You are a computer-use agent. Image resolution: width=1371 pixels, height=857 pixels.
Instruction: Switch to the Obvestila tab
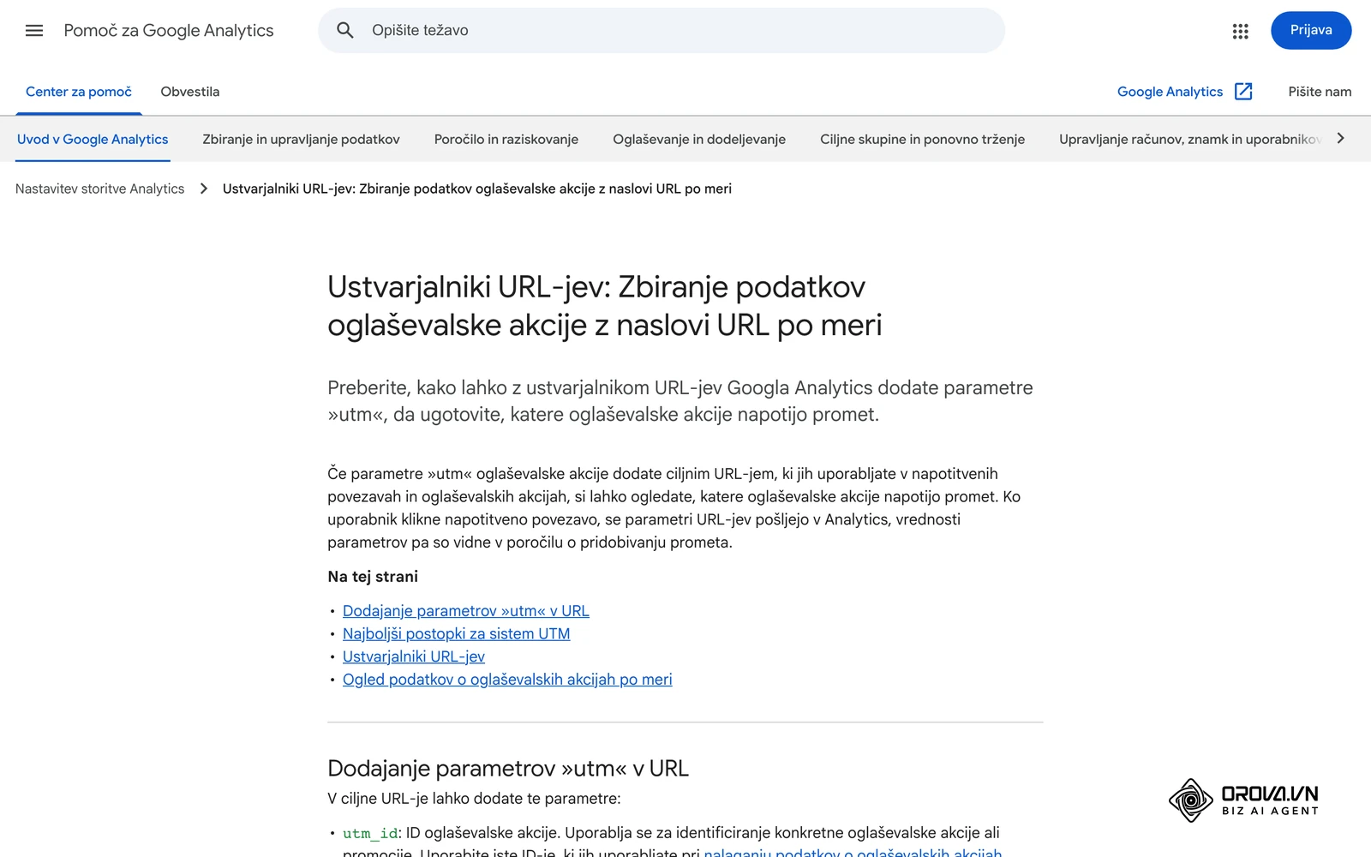pyautogui.click(x=190, y=92)
